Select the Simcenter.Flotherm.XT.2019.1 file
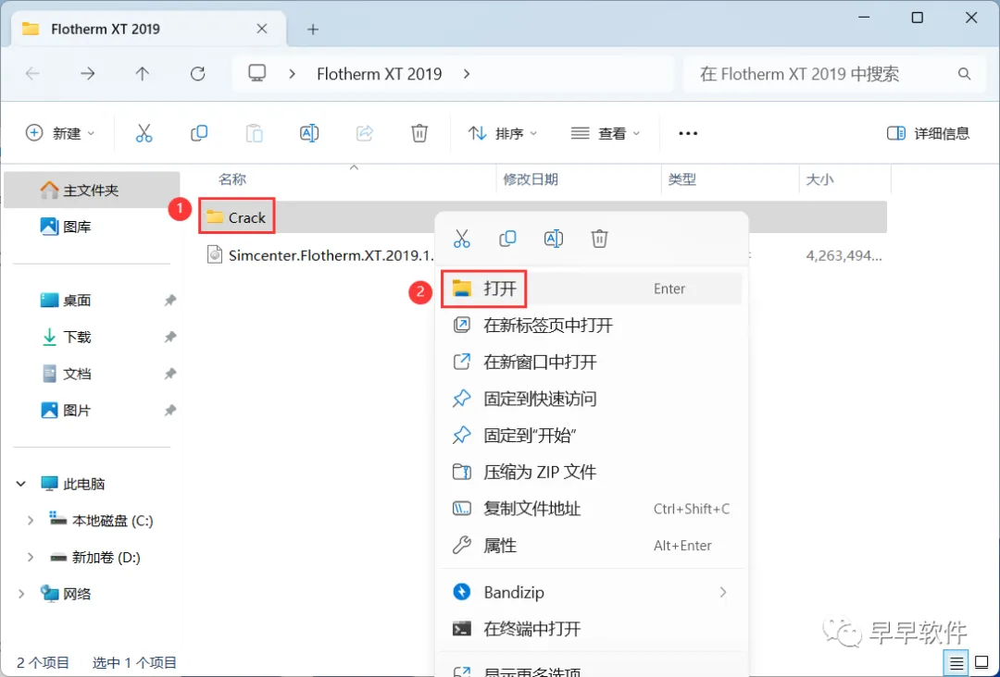The width and height of the screenshot is (1000, 677). pyautogui.click(x=320, y=255)
